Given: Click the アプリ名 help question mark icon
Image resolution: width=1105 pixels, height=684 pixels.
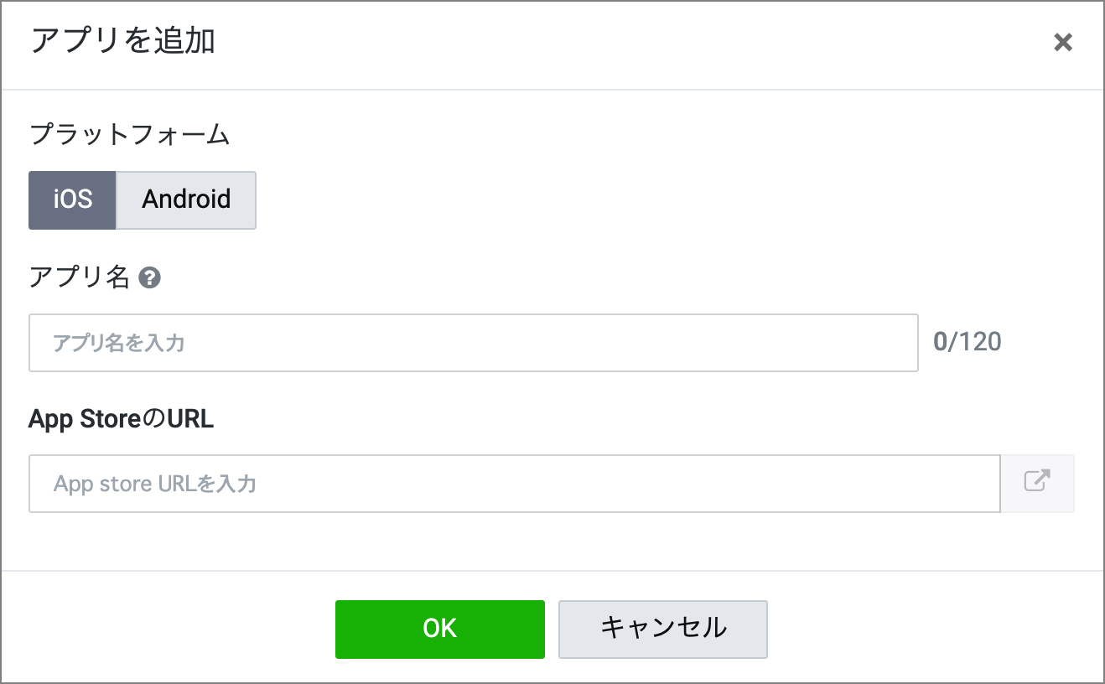Looking at the screenshot, I should click(x=149, y=277).
